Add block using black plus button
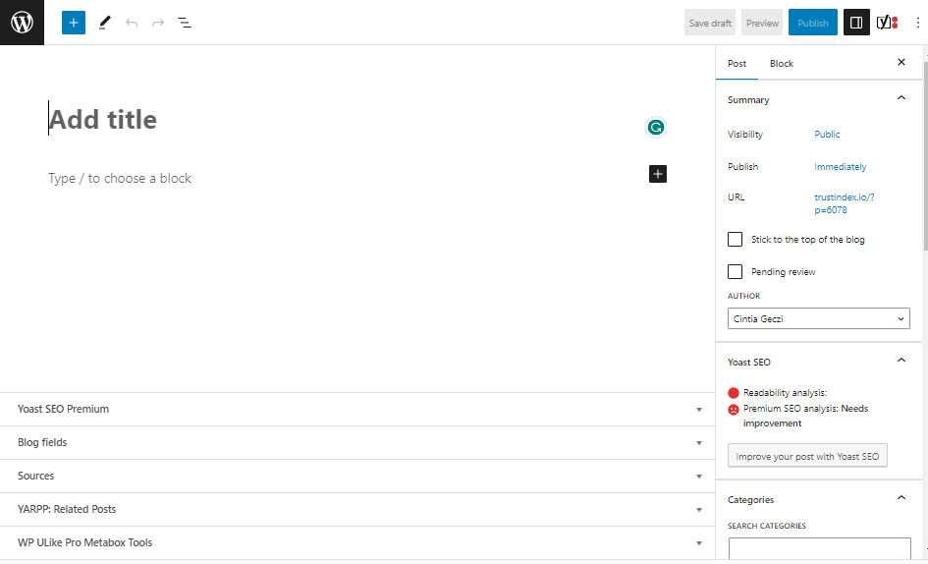 click(x=658, y=174)
